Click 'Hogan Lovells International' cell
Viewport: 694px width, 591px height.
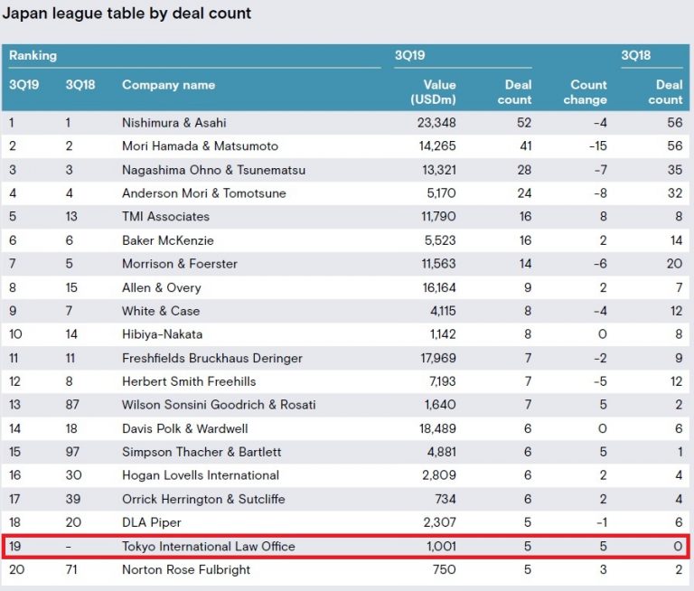(201, 475)
